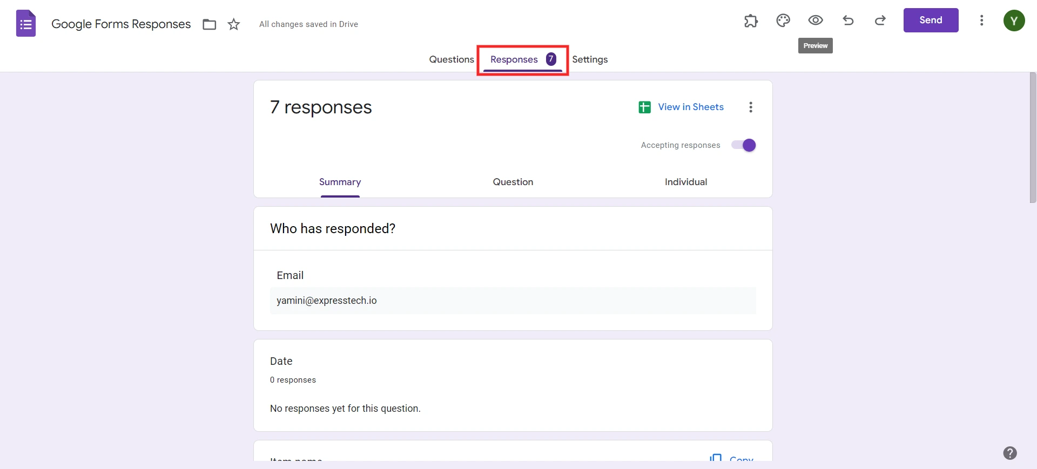Switch to the Responses tab
1037x469 pixels.
[x=523, y=59]
